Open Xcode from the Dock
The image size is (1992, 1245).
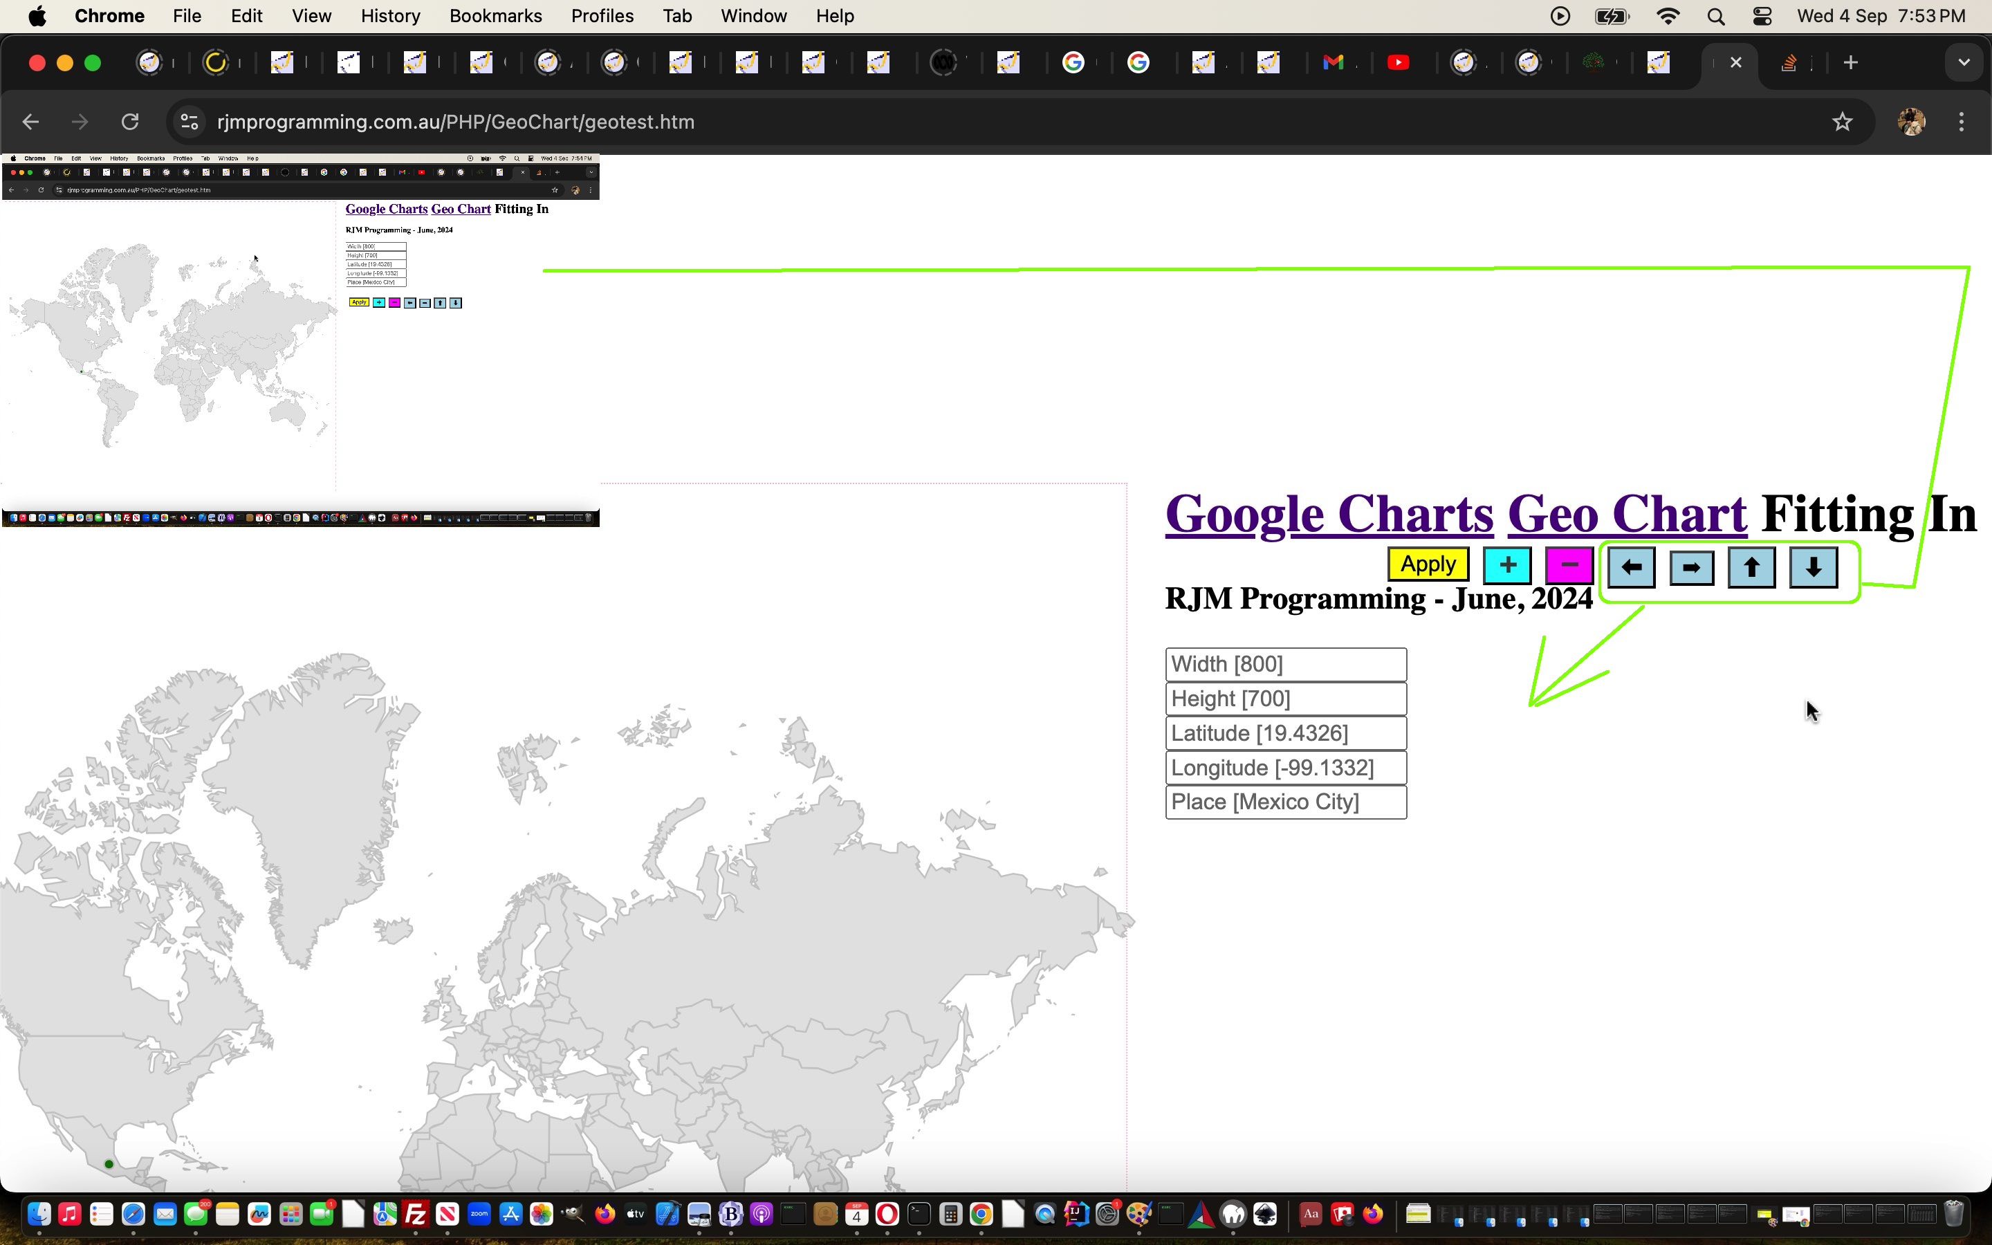(x=667, y=1214)
